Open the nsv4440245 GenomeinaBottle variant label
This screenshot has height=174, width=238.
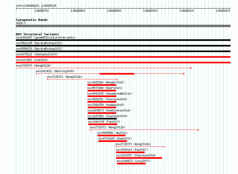click(x=110, y=94)
